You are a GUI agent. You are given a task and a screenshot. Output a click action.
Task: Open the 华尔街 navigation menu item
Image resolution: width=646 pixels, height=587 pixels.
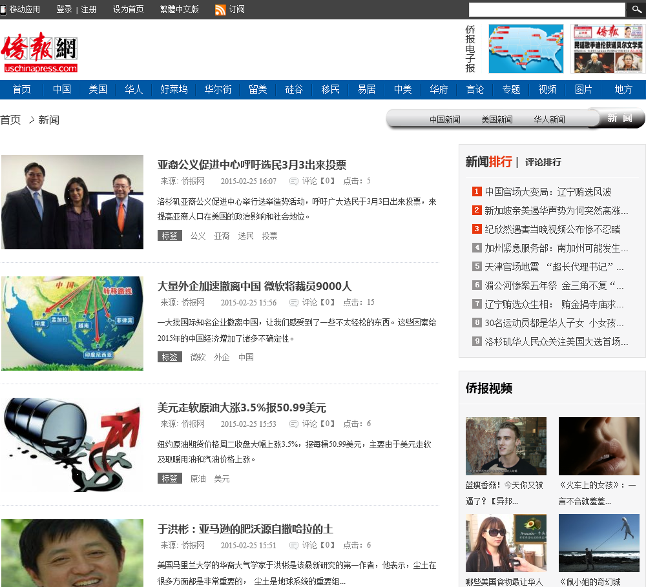tap(218, 90)
